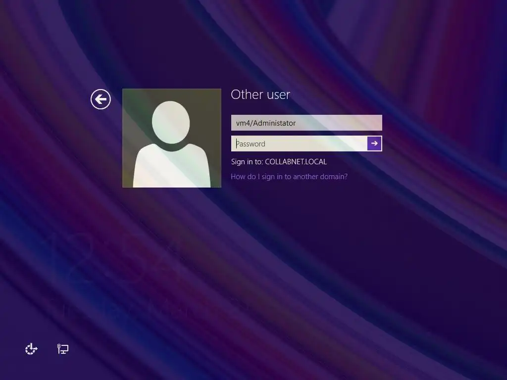Screen dimensions: 507x380
Task: Click the user avatar picture
Action: 172,138
